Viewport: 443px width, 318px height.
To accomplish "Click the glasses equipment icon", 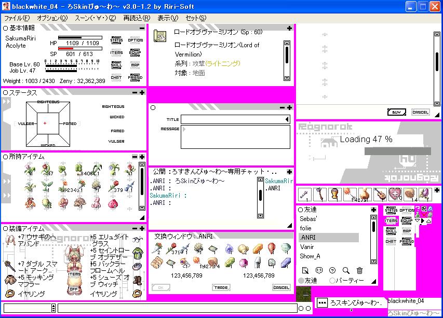I will (137, 240).
